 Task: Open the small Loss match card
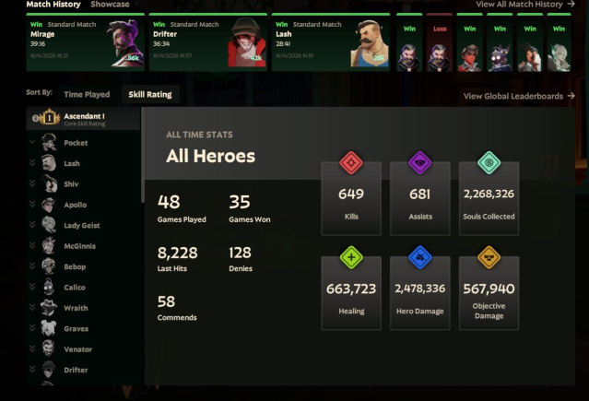tap(440, 42)
